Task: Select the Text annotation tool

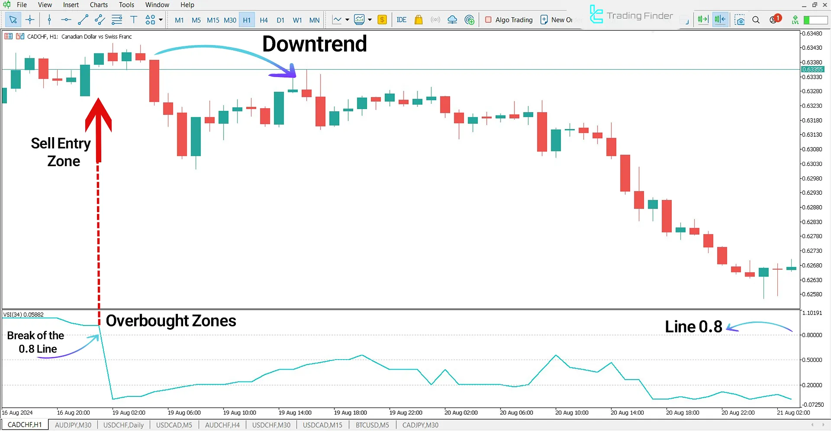Action: tap(133, 19)
